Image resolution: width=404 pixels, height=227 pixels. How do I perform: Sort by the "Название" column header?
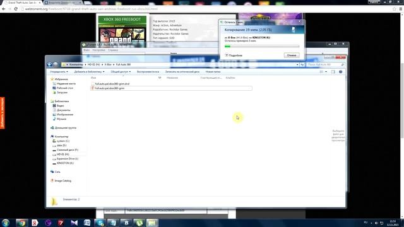point(172,78)
